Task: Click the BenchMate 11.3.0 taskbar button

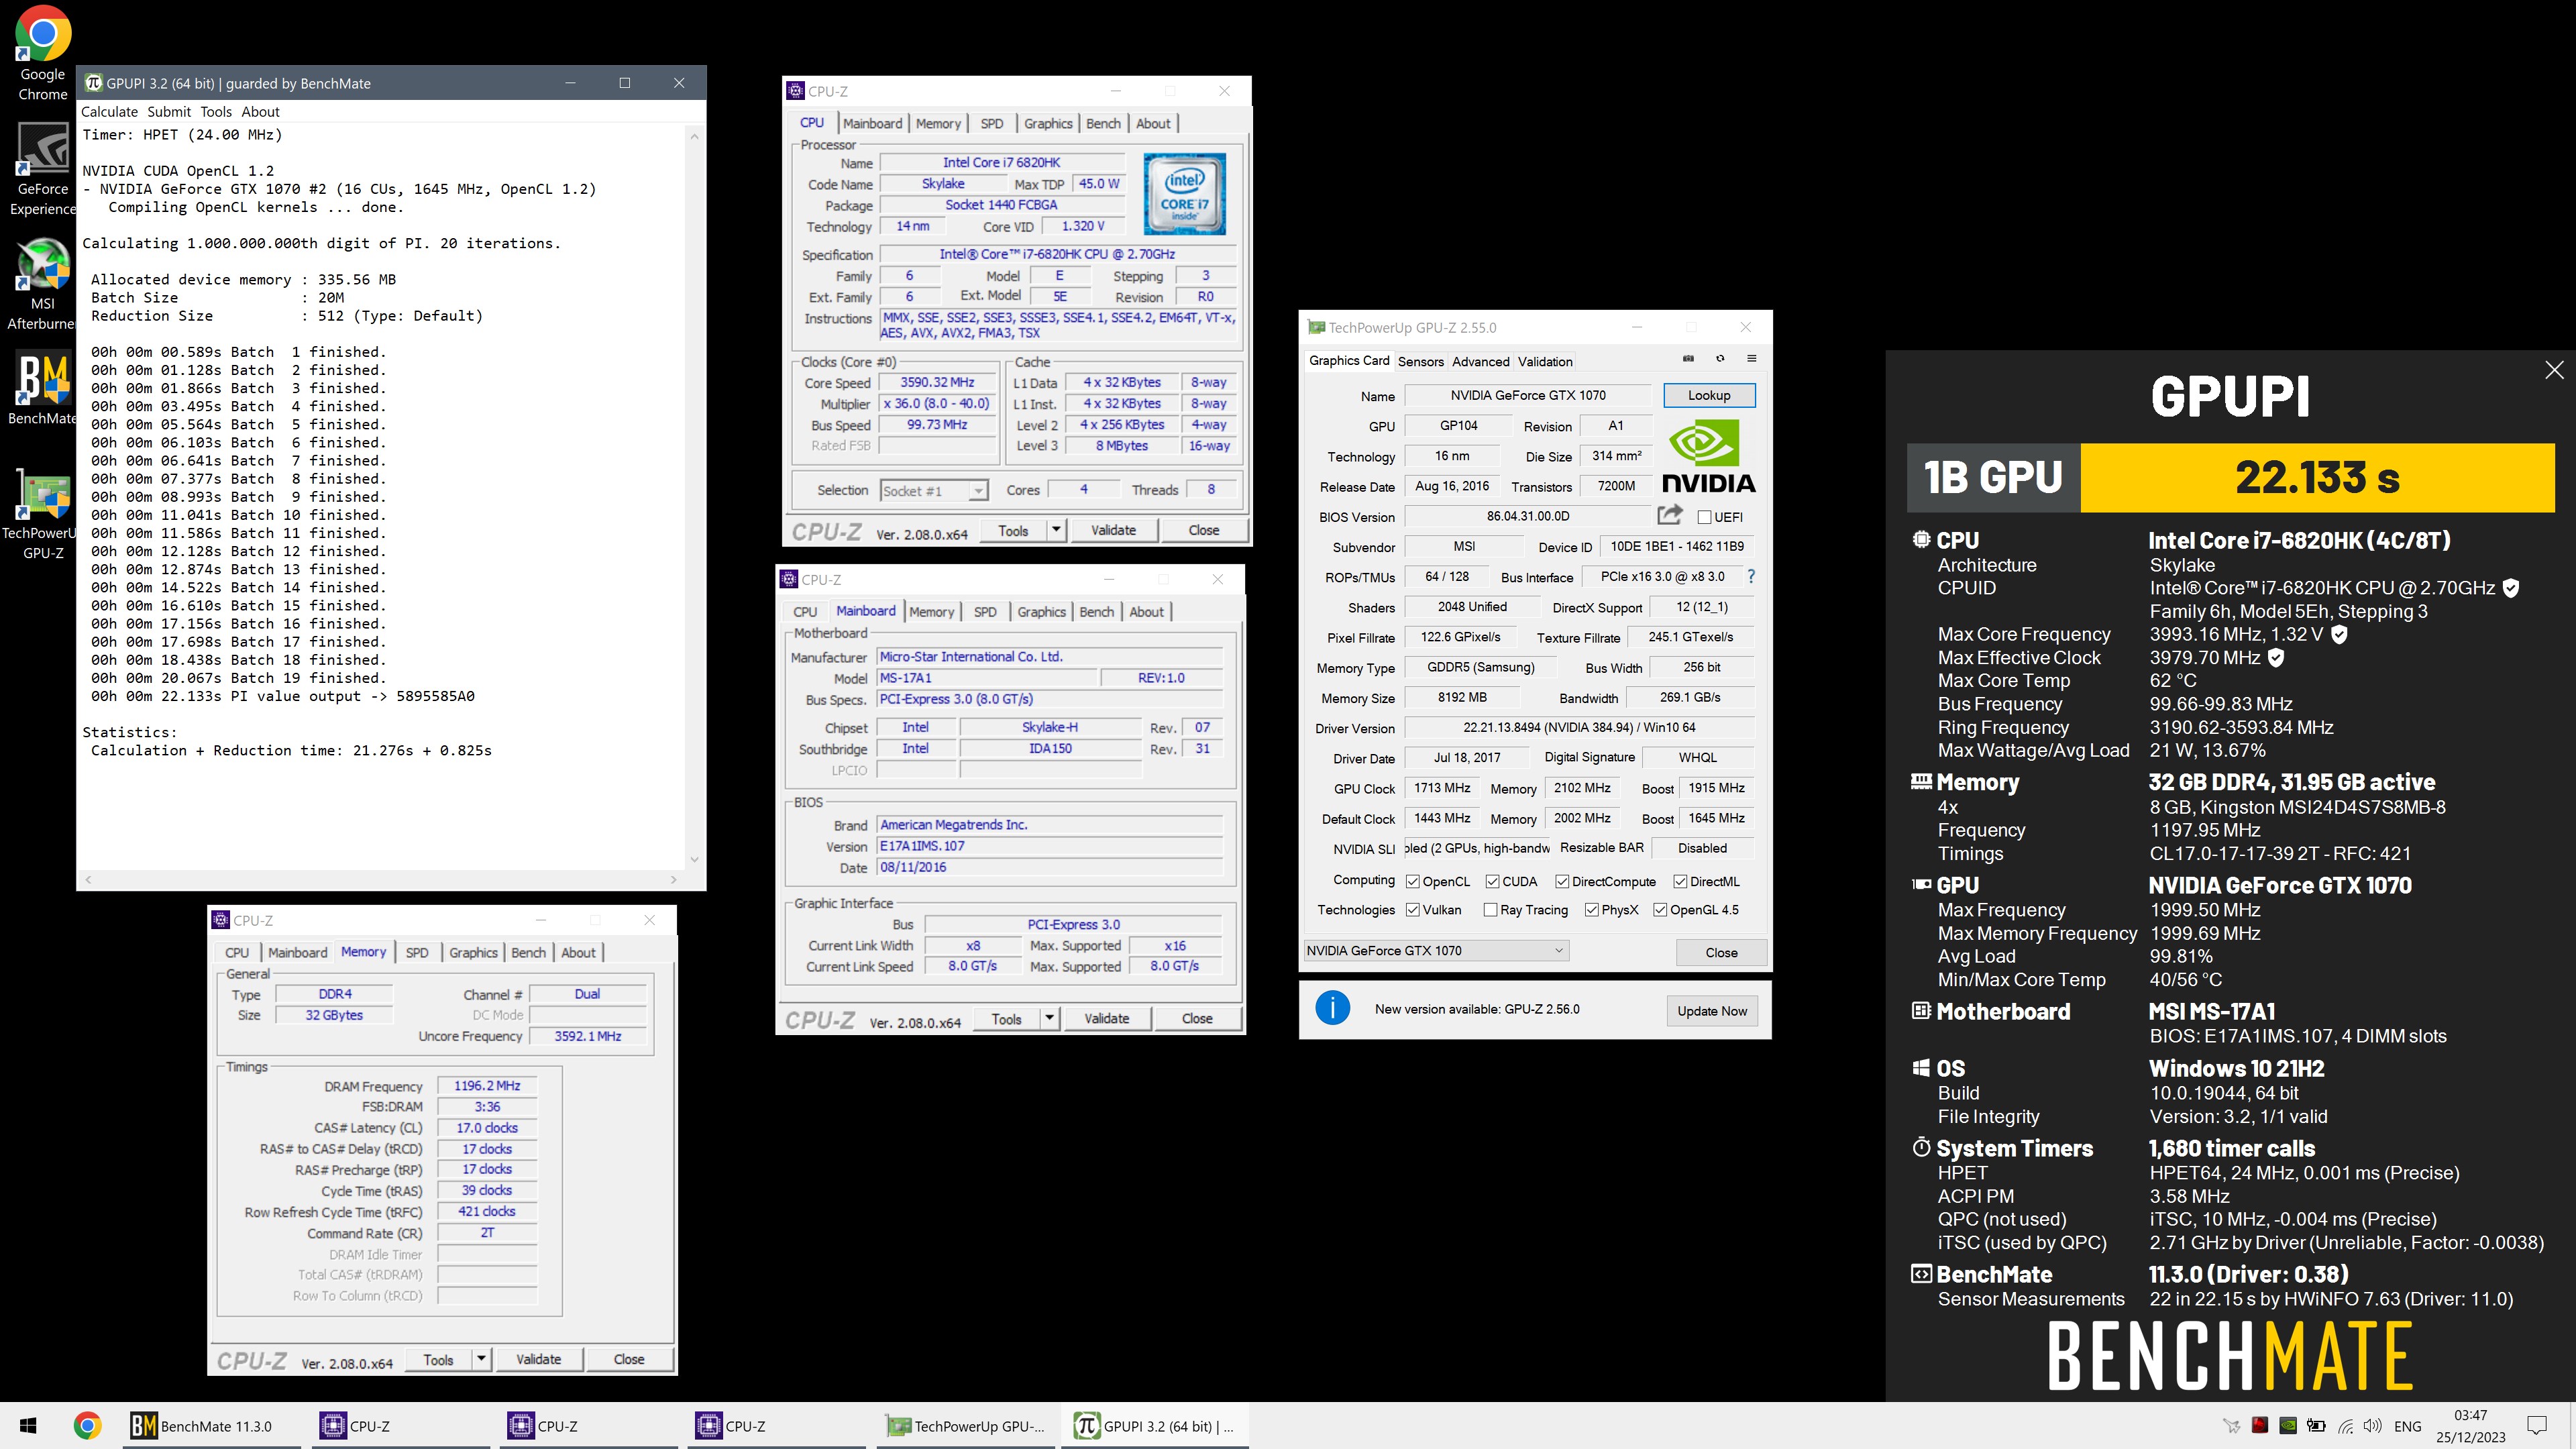Action: [x=212, y=1426]
